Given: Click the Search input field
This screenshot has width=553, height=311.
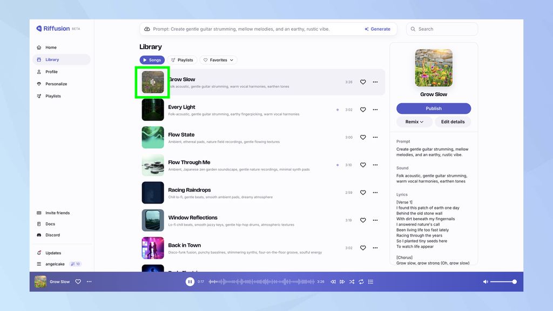Looking at the screenshot, I should (442, 29).
